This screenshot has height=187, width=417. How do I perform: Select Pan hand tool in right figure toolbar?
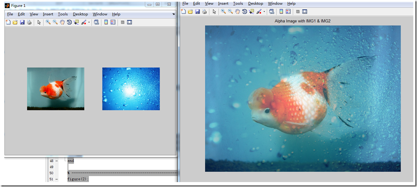[237, 11]
